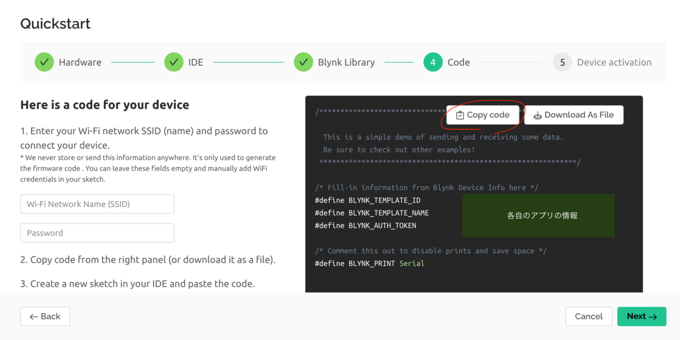The image size is (680, 340).
Task: Click 'Be sure to check out other examples!' line
Action: click(399, 149)
